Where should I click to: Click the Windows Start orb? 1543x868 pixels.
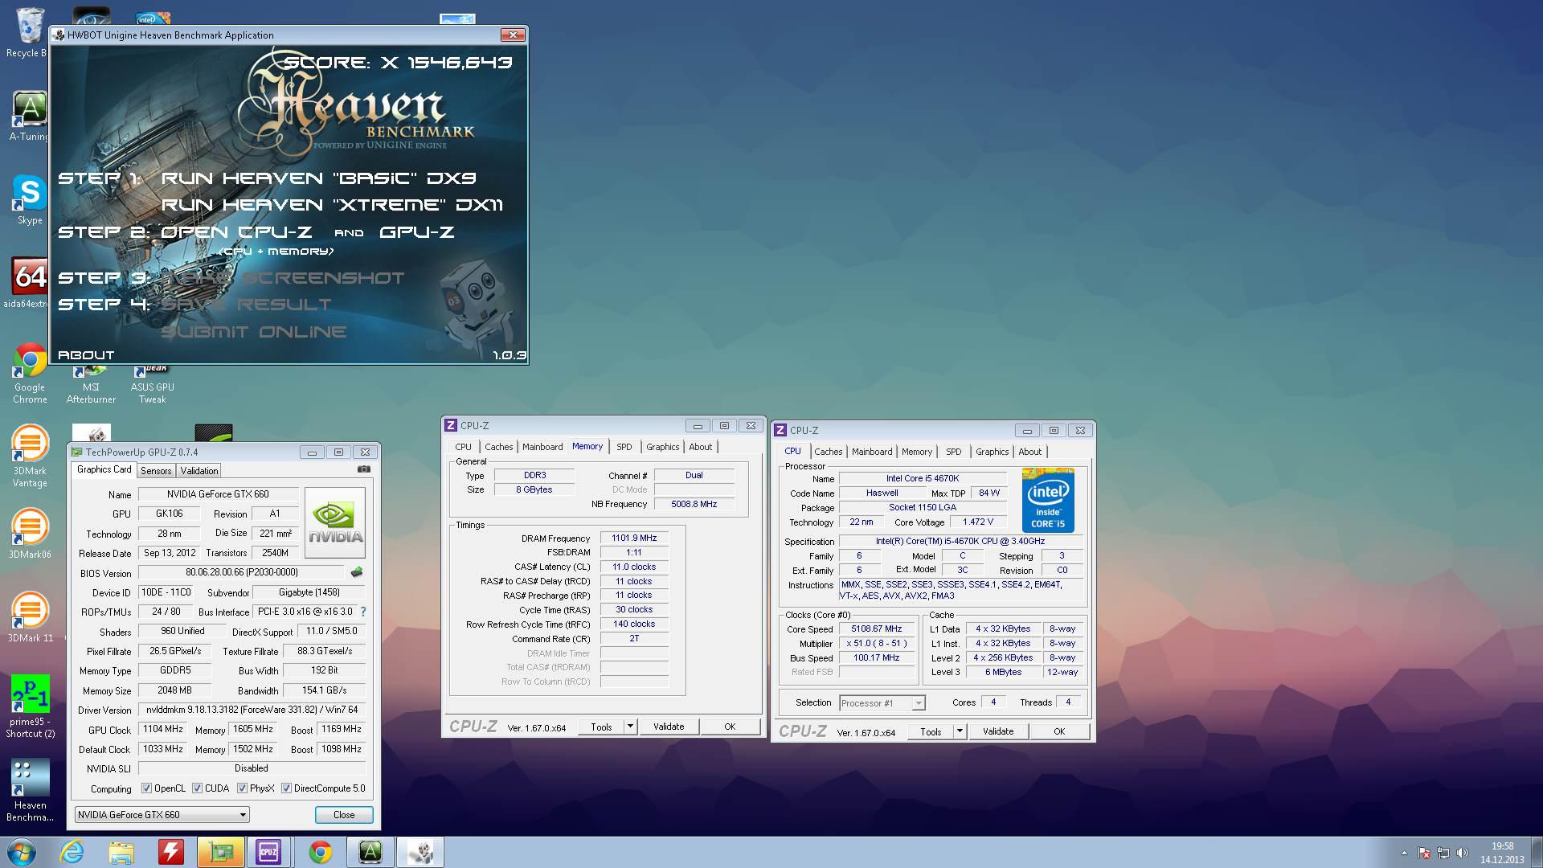(x=21, y=852)
